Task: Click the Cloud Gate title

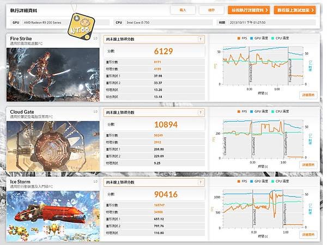Action: click(x=22, y=112)
